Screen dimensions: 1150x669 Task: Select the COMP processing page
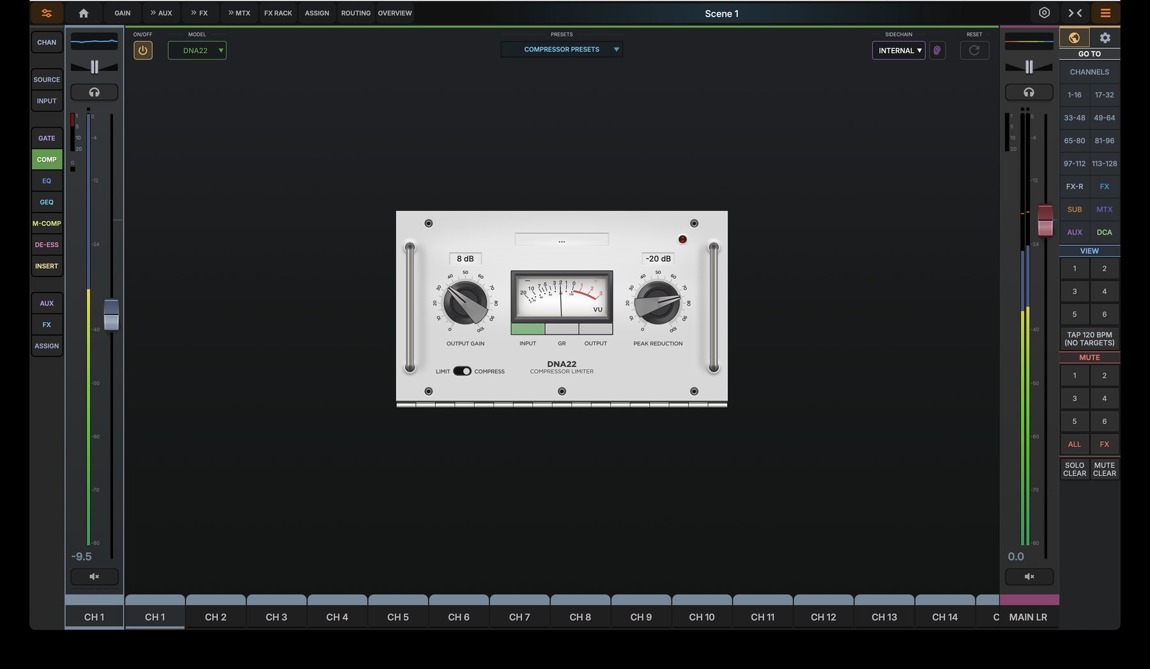pos(47,160)
